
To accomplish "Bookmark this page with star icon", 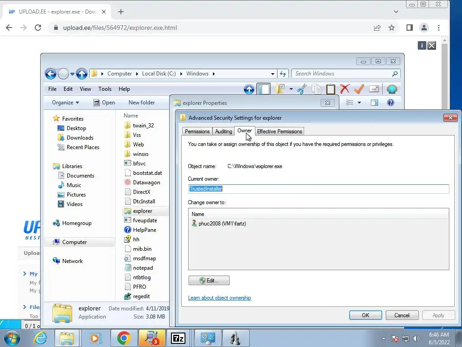I will 391,28.
